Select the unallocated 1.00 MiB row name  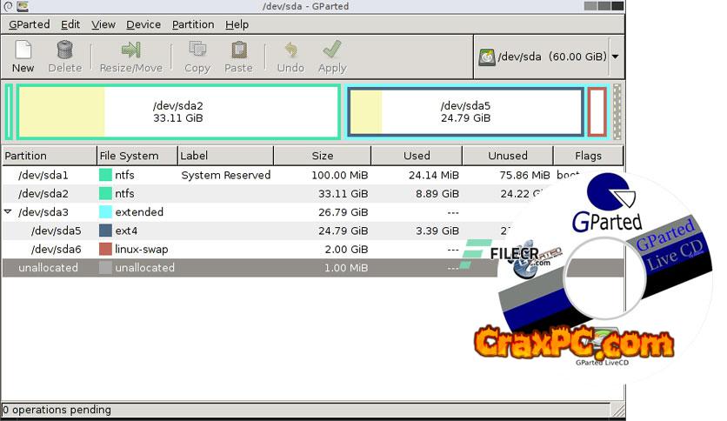[x=48, y=268]
